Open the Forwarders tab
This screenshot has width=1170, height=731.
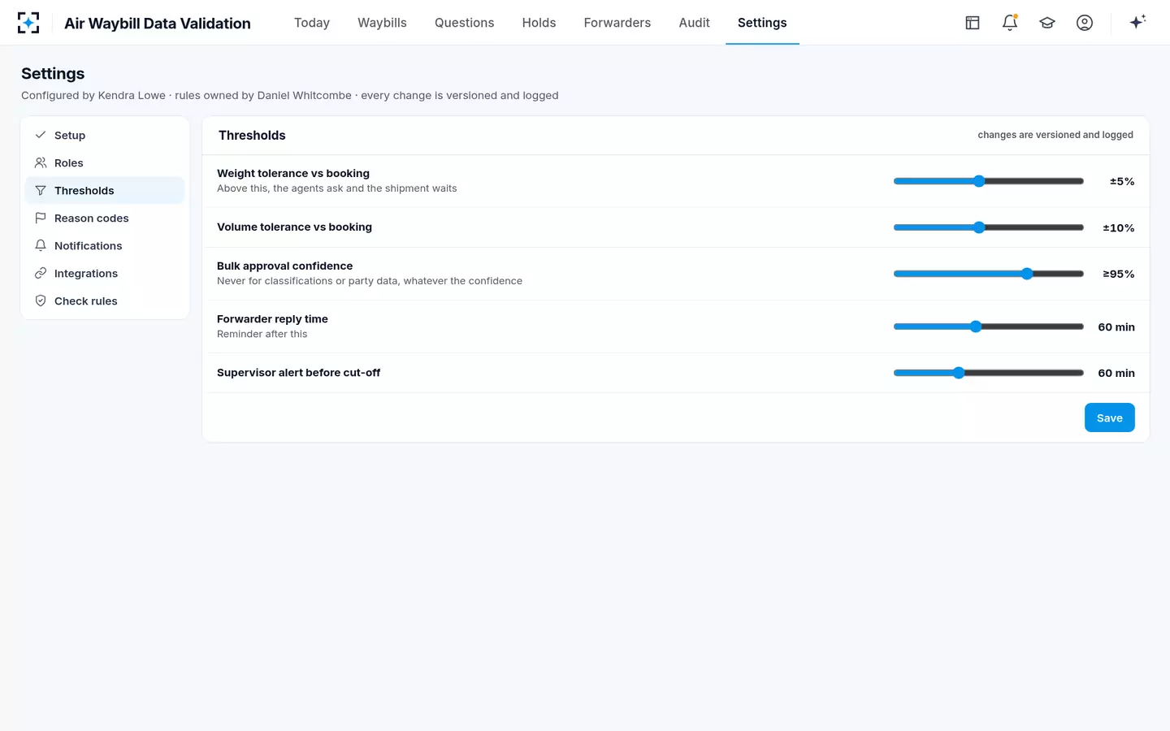[617, 23]
